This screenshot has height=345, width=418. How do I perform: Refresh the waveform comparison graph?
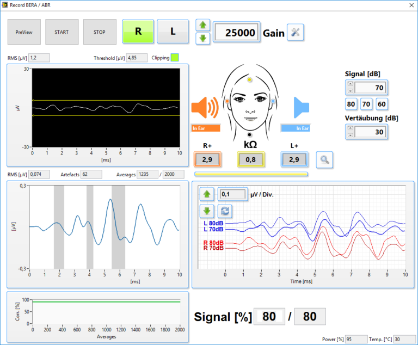coord(224,211)
